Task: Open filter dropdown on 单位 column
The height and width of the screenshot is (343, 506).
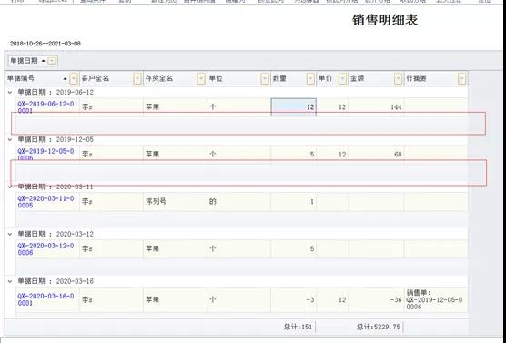Action: click(x=265, y=78)
